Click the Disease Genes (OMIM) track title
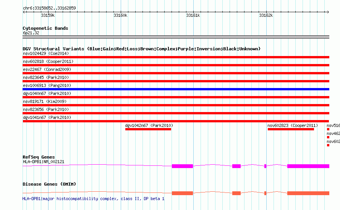 [49, 184]
